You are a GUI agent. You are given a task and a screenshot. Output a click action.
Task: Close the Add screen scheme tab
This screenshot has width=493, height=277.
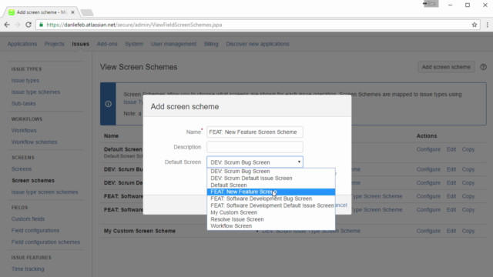coord(72,12)
